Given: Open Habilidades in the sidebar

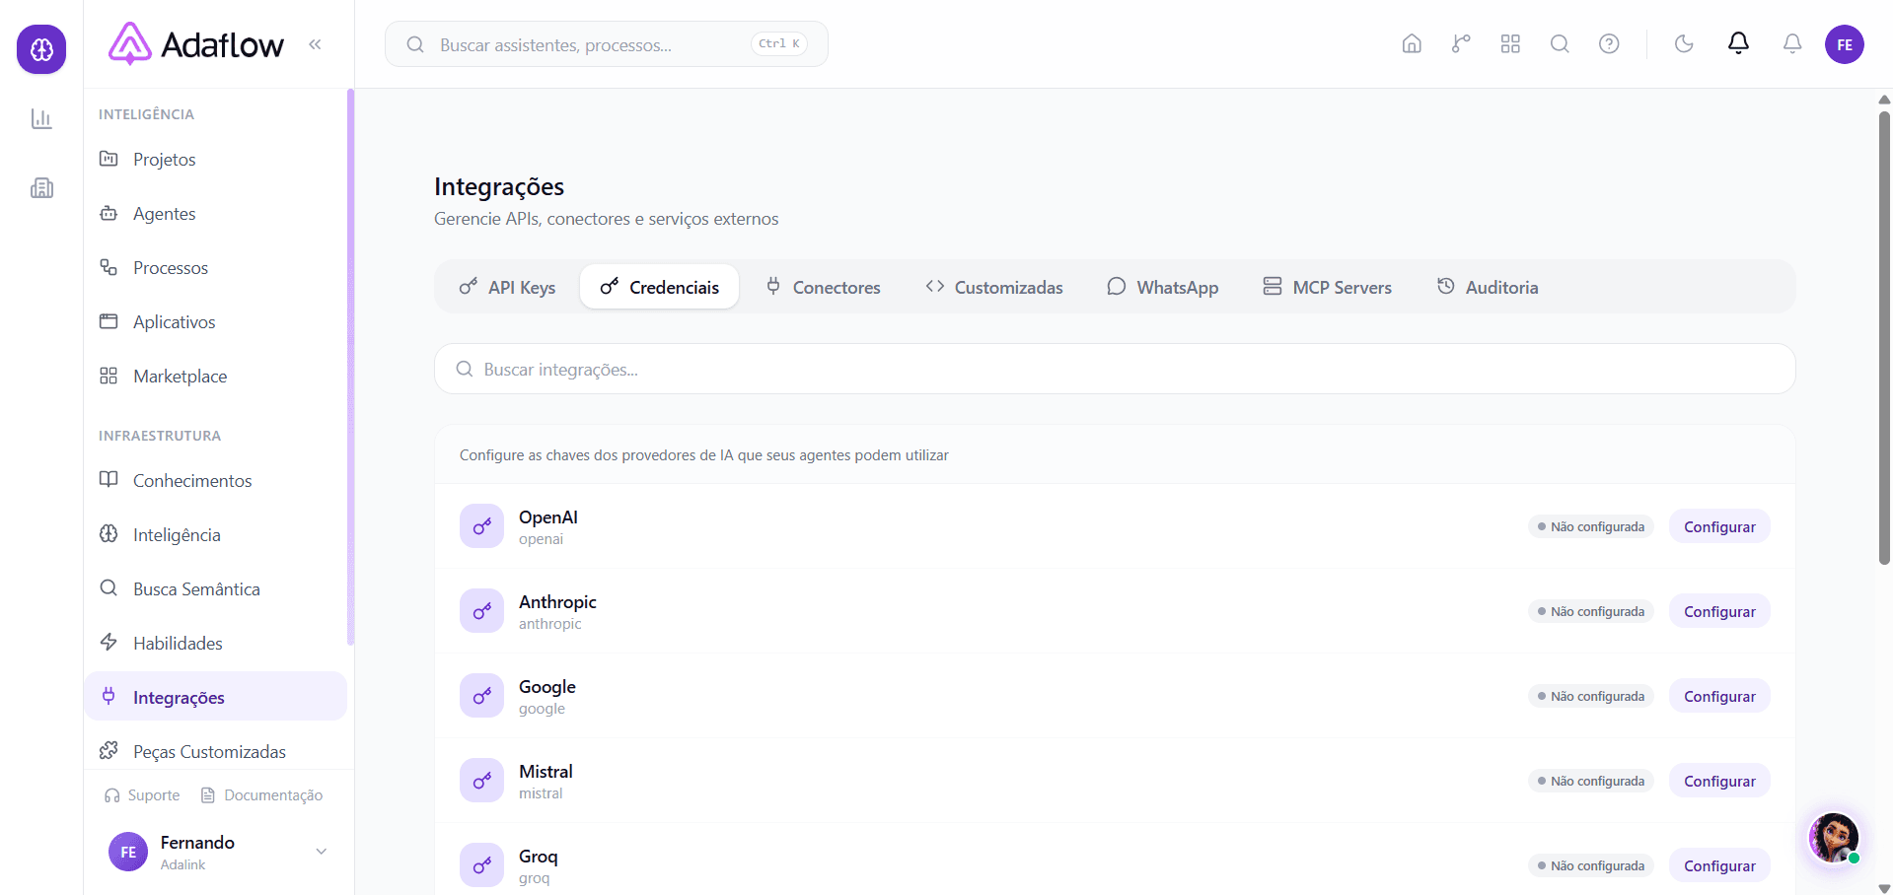Looking at the screenshot, I should coord(215,644).
